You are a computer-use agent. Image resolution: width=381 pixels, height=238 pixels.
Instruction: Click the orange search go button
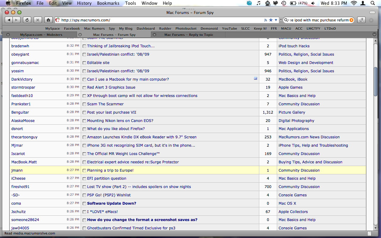coord(352,20)
